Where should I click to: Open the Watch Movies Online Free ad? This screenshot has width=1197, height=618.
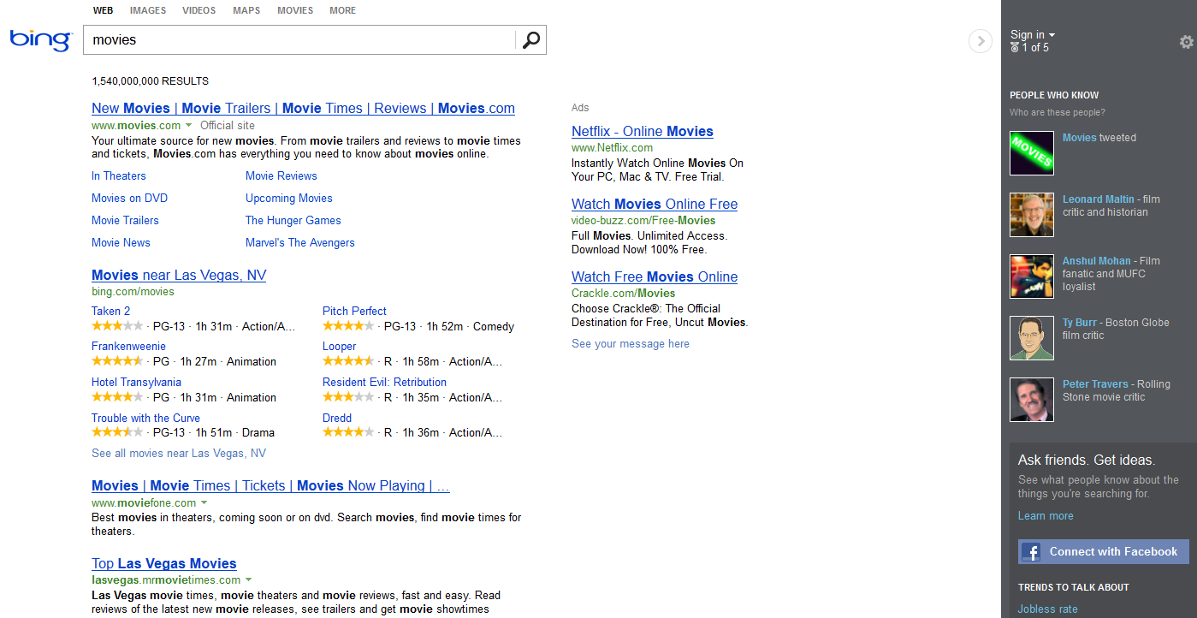[655, 205]
